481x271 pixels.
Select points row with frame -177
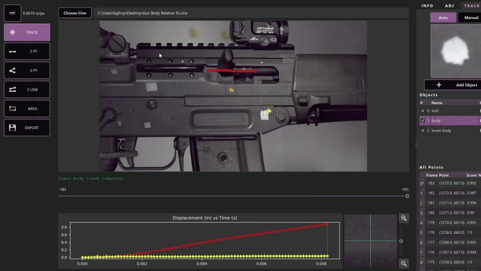point(450,242)
